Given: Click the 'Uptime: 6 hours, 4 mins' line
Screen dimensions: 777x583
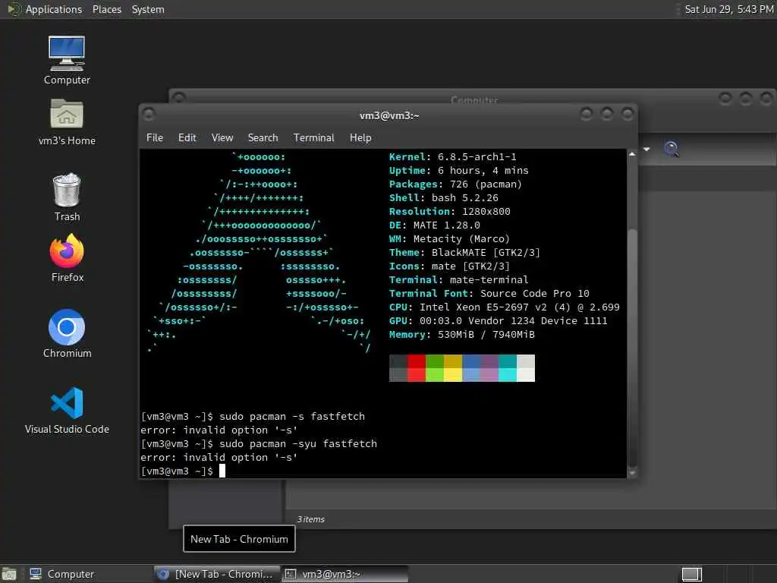Looking at the screenshot, I should (459, 171).
